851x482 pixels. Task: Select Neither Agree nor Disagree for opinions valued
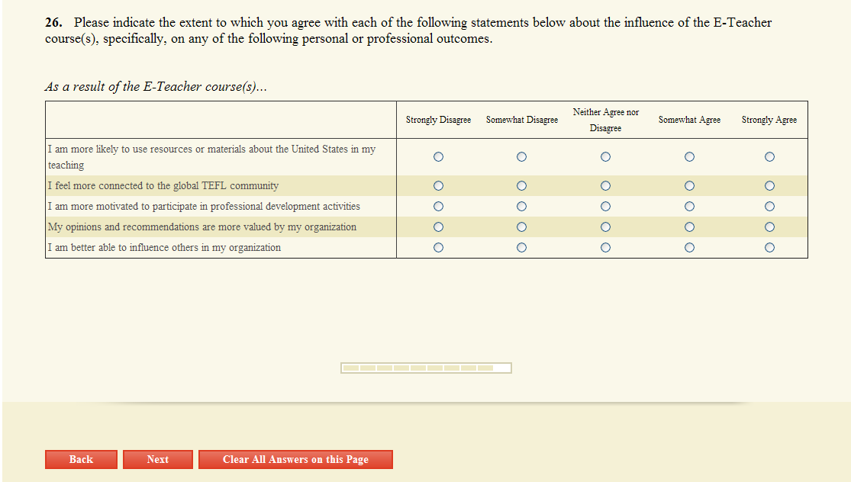(x=605, y=227)
